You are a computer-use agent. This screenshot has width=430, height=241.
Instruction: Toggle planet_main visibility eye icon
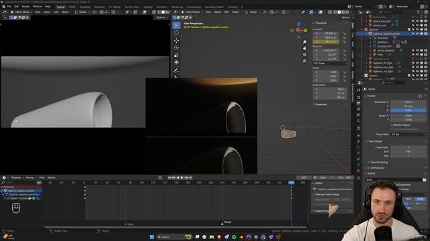pyautogui.click(x=417, y=25)
